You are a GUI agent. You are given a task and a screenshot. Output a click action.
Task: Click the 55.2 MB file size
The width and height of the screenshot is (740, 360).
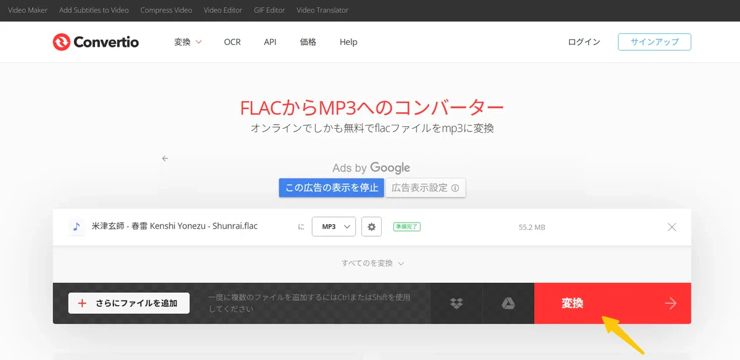click(532, 227)
